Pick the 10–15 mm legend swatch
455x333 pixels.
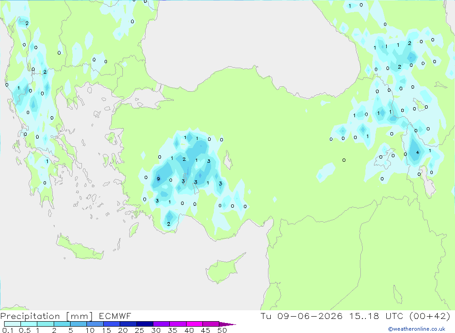click(95, 324)
